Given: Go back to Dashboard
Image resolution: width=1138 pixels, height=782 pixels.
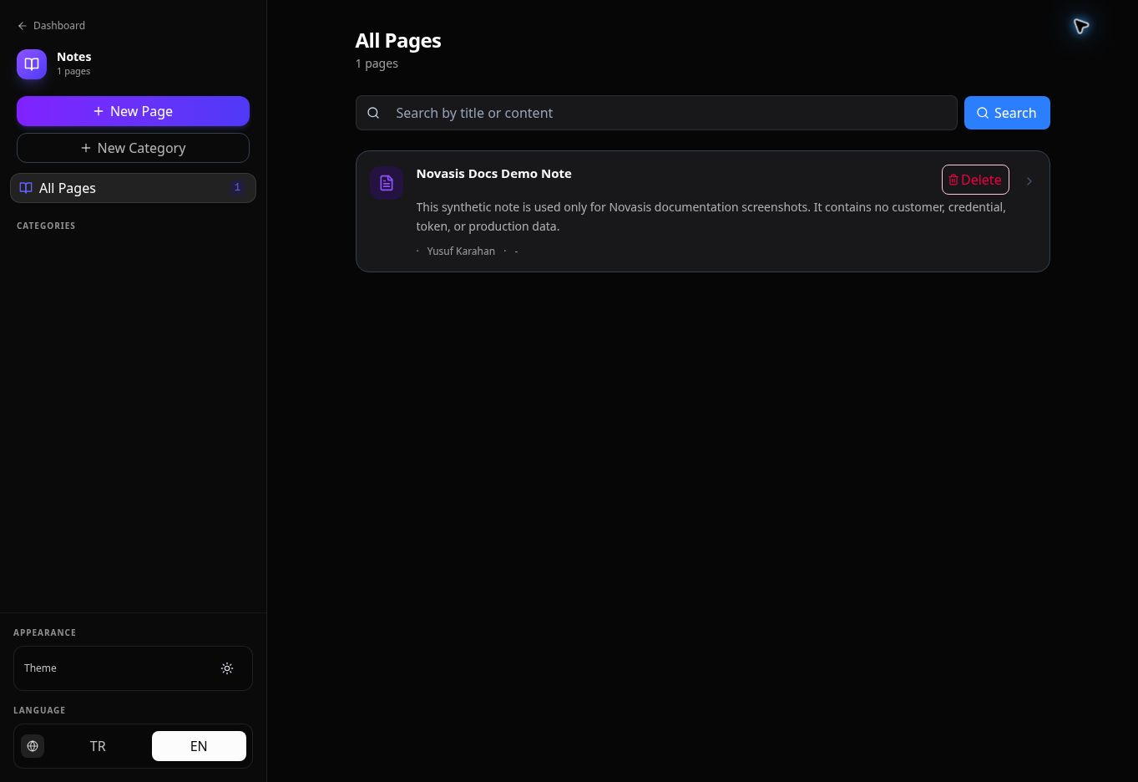Looking at the screenshot, I should [x=51, y=25].
